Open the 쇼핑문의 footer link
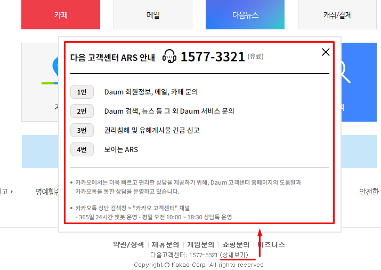381x270 pixels. 236,244
